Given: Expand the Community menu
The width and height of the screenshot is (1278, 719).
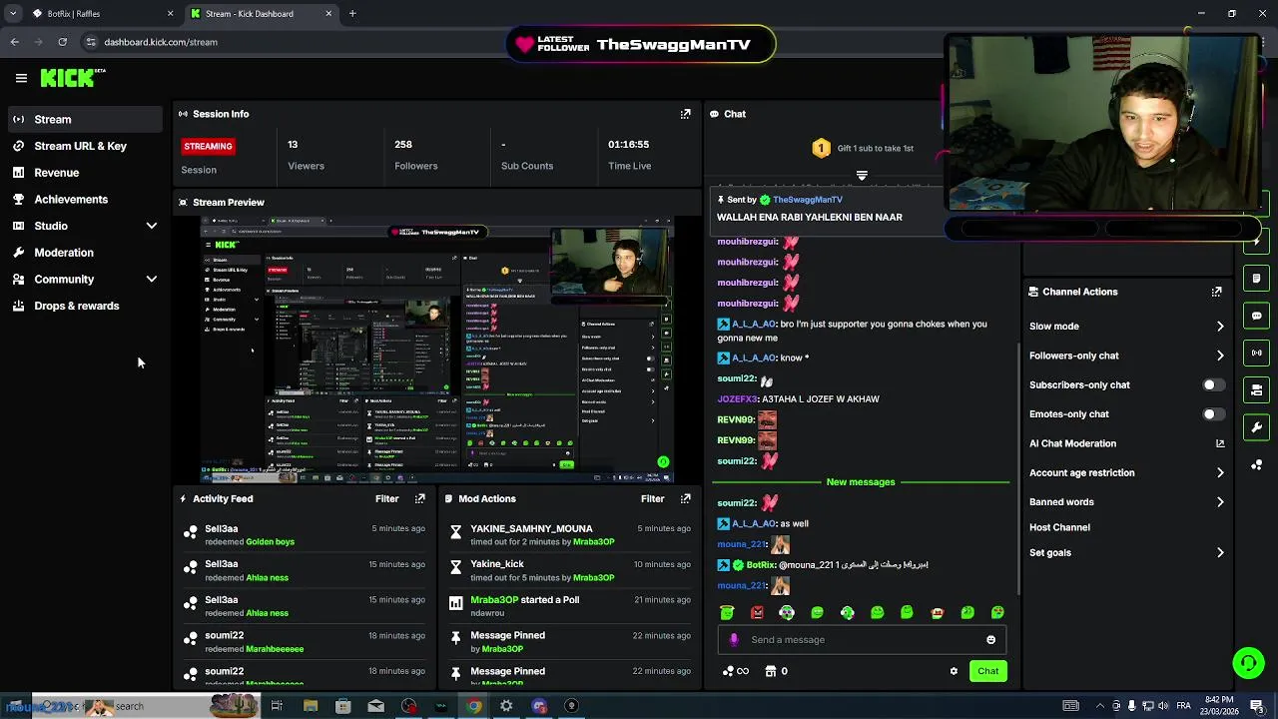Looking at the screenshot, I should click(152, 280).
